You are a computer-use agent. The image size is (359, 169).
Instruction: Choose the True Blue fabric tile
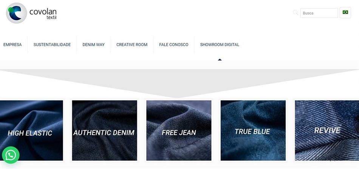coord(253,131)
